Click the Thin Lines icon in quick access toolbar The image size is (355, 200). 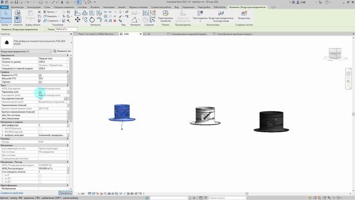click(79, 2)
